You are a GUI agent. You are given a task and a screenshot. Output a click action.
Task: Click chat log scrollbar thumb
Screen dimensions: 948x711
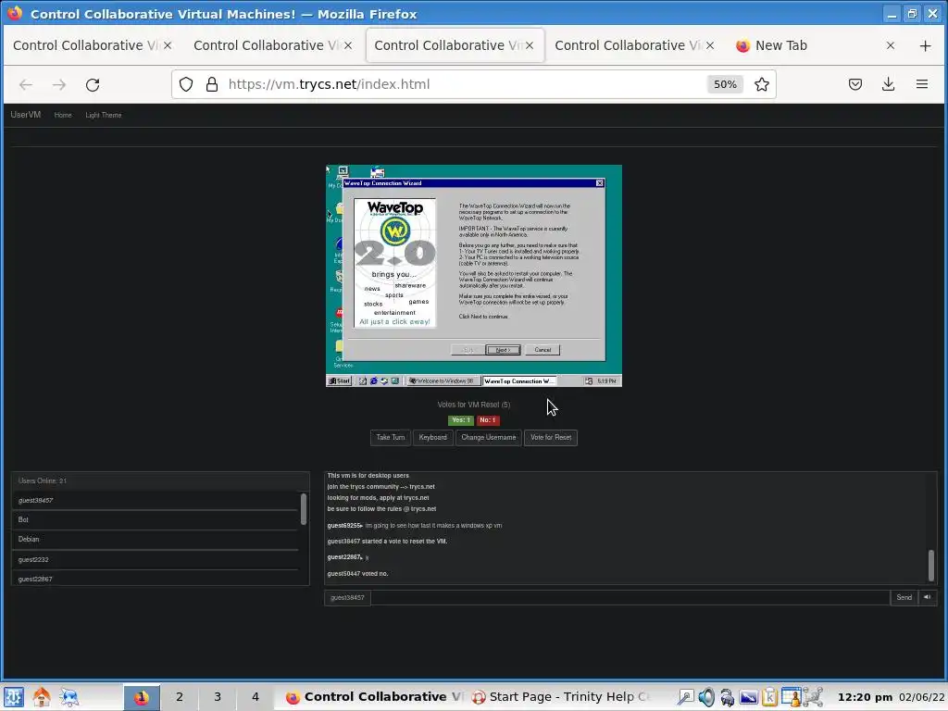pos(931,566)
